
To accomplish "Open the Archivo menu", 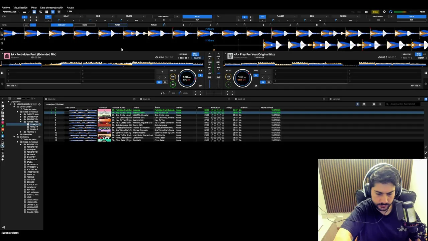I will [6, 7].
